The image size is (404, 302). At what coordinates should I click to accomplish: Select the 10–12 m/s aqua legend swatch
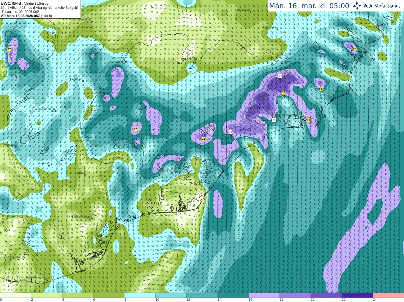[171, 295]
